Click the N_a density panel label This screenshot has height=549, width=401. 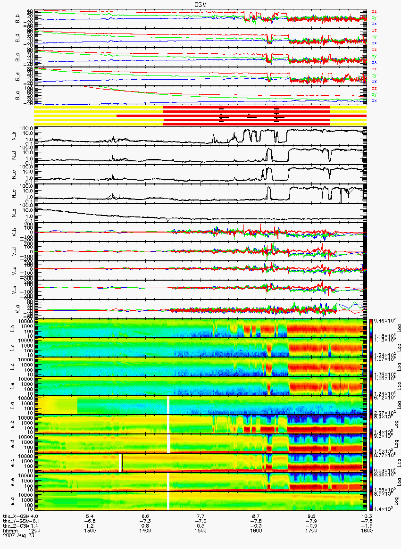(x=14, y=213)
